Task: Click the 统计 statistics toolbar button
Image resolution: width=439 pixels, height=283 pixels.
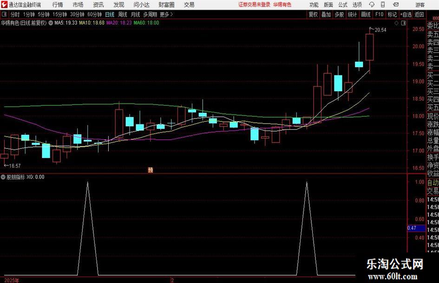Action: (352, 14)
